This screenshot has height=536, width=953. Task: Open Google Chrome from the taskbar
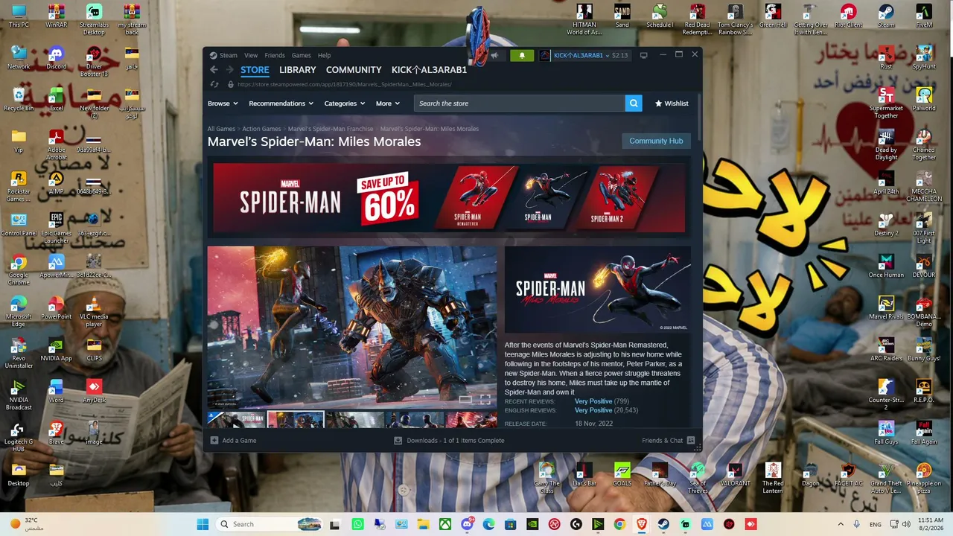619,524
